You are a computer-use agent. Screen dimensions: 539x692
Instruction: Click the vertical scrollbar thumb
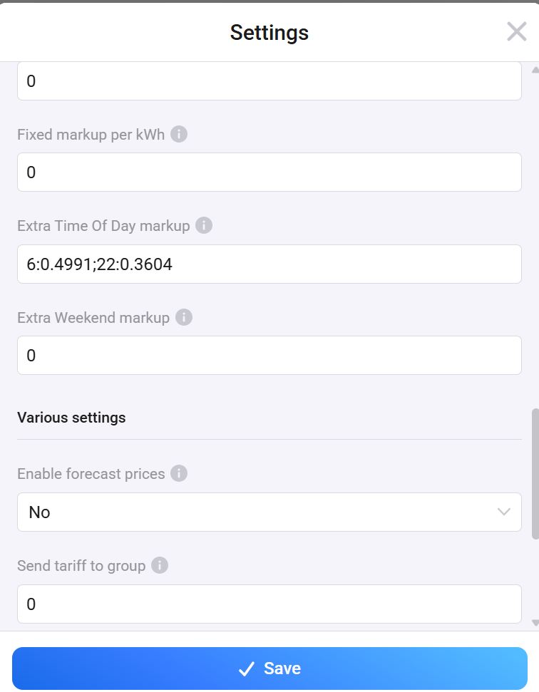(535, 474)
